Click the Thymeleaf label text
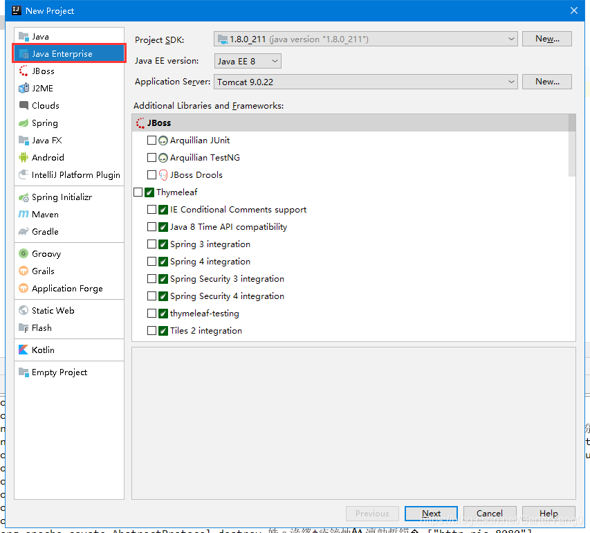This screenshot has width=590, height=533. click(x=177, y=192)
